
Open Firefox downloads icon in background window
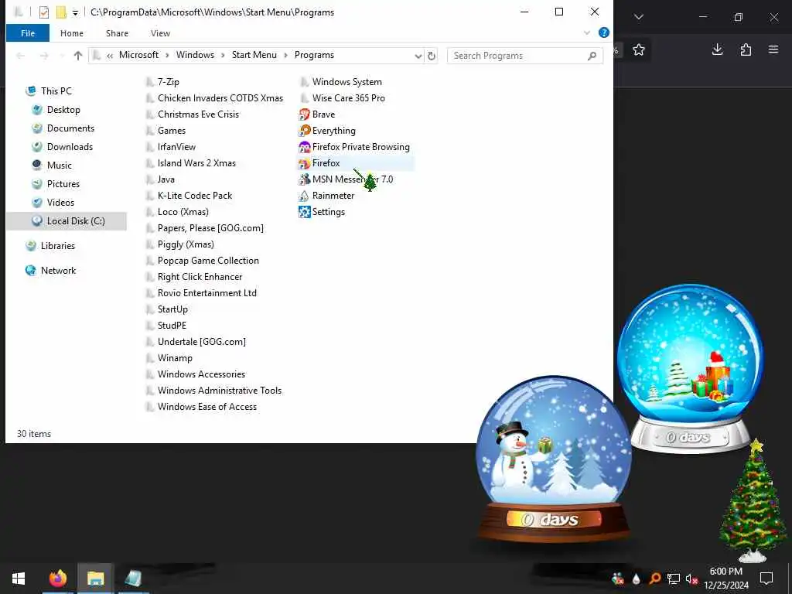tap(717, 49)
